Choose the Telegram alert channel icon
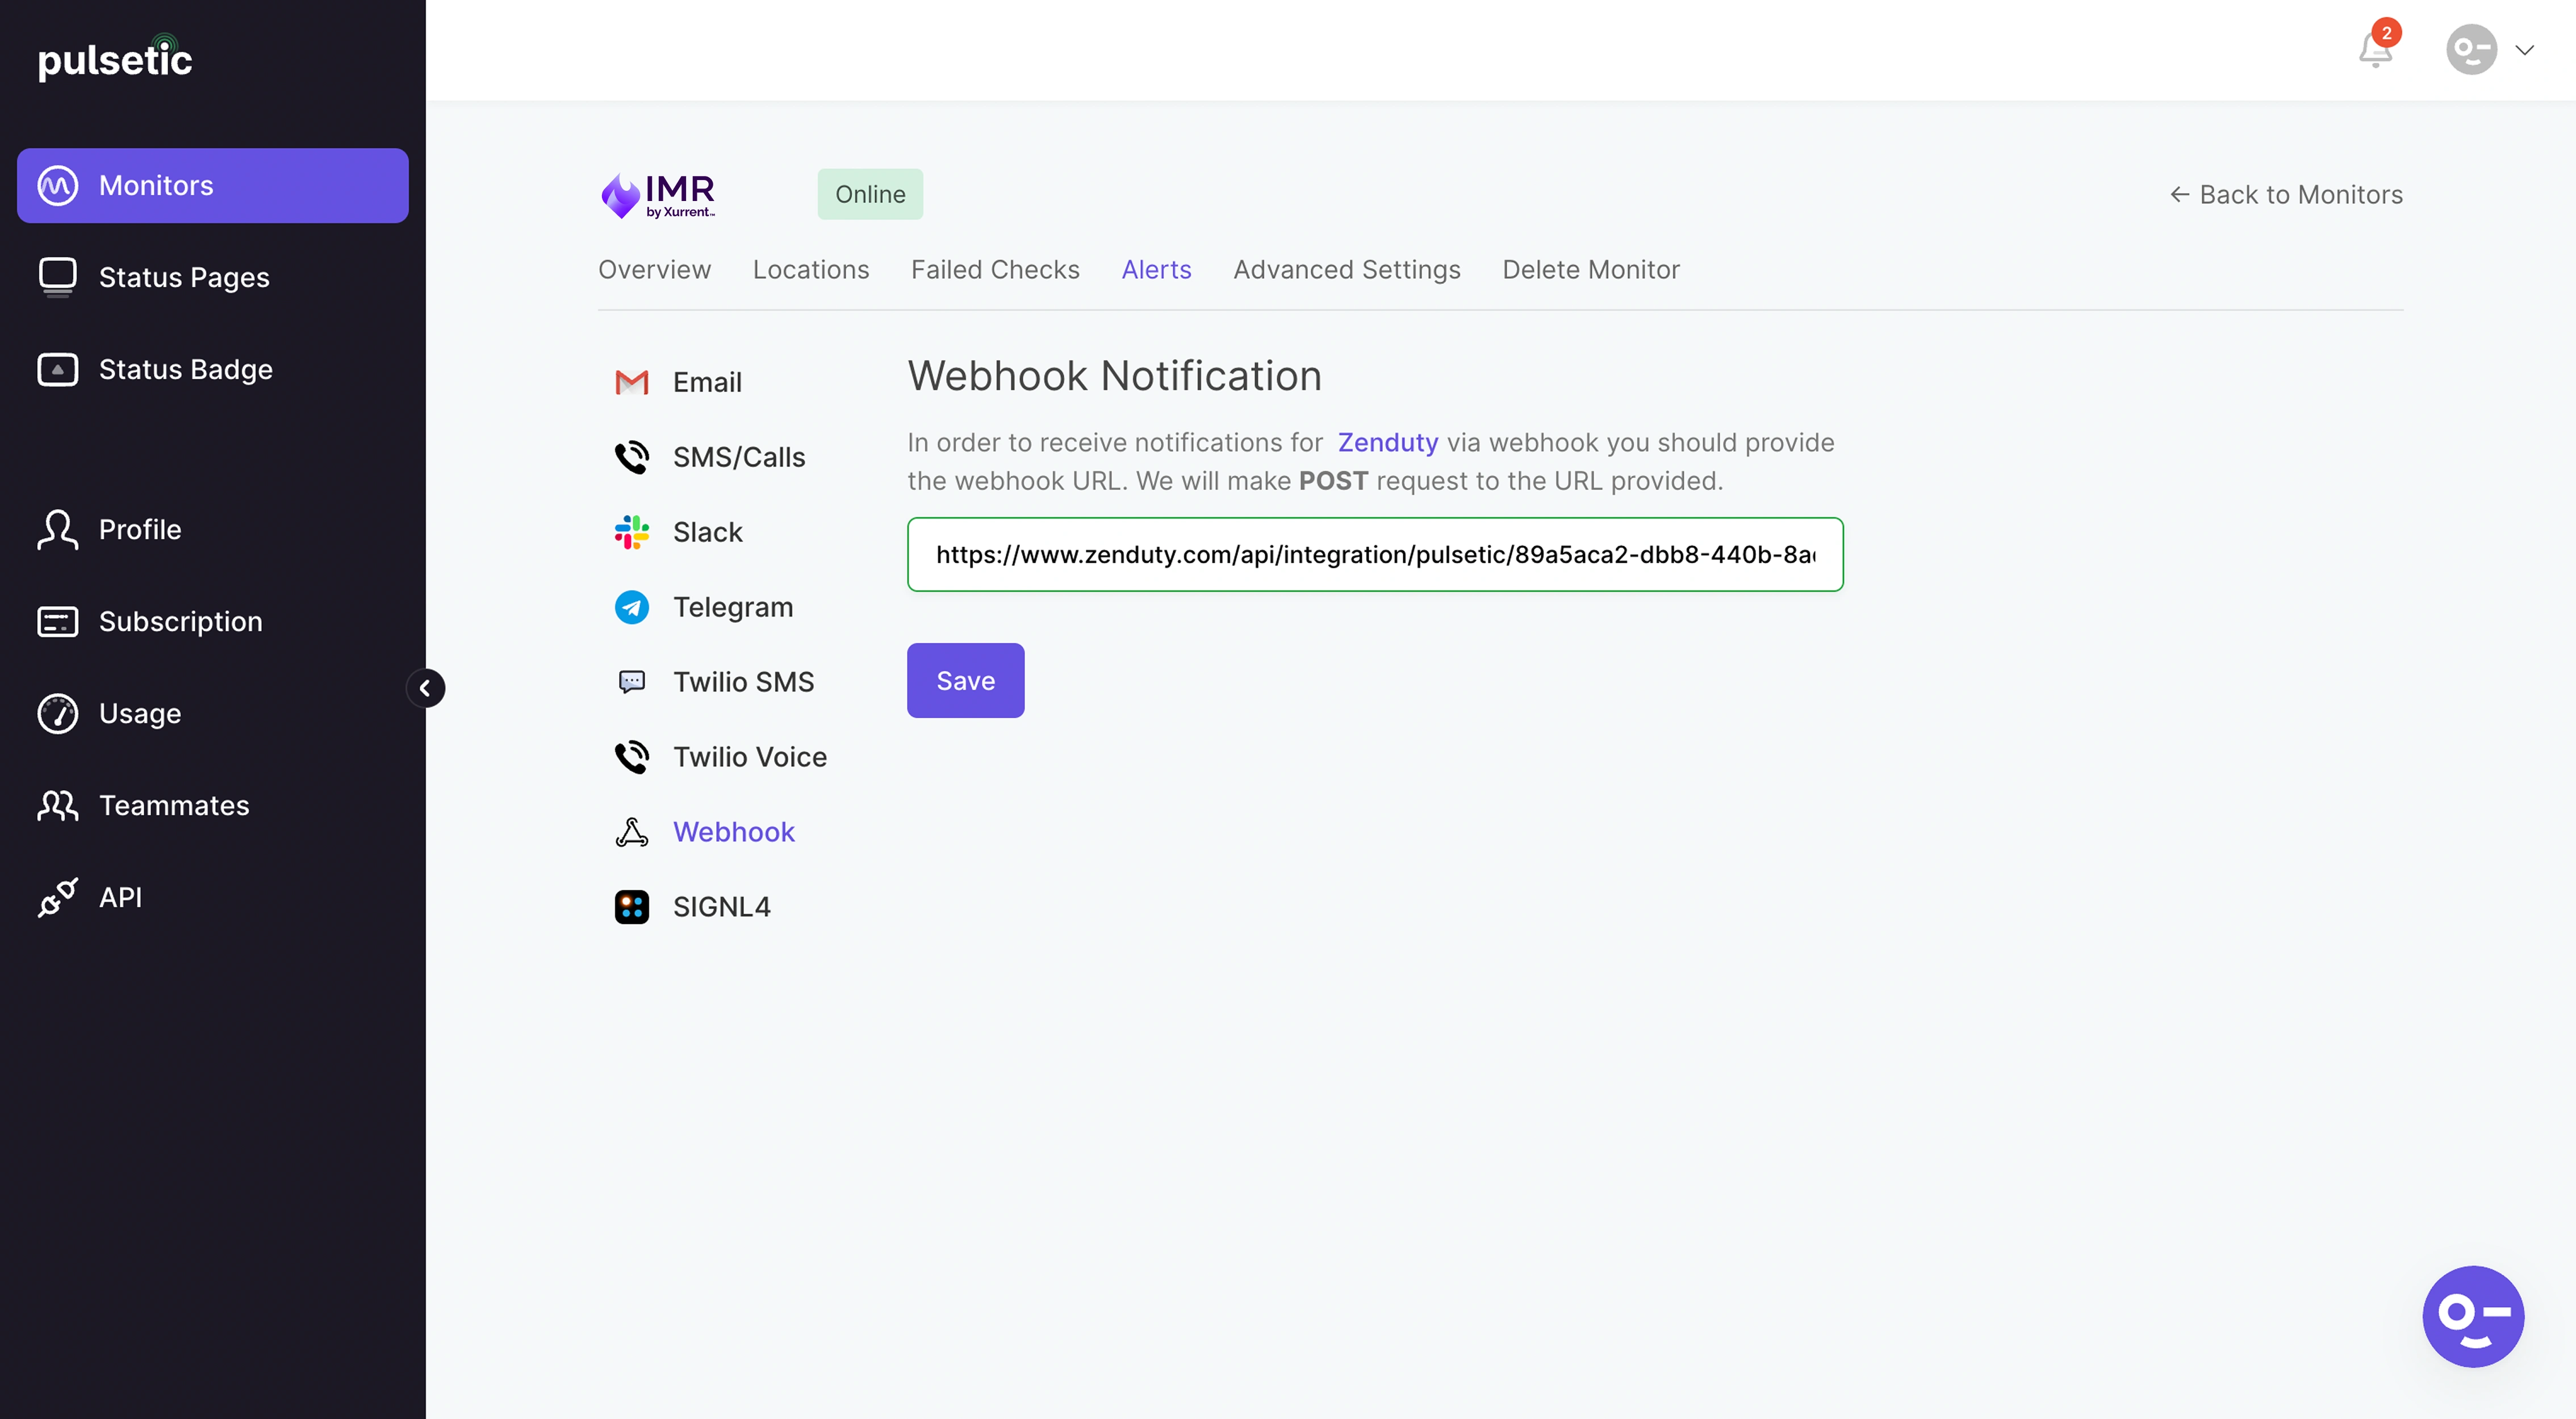The width and height of the screenshot is (2576, 1419). click(631, 607)
